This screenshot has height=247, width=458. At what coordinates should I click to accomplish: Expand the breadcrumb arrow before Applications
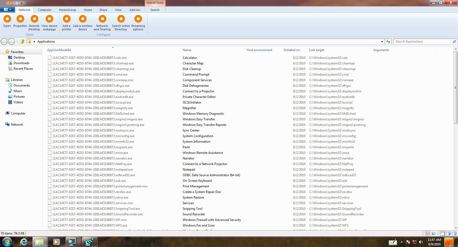tap(34, 42)
